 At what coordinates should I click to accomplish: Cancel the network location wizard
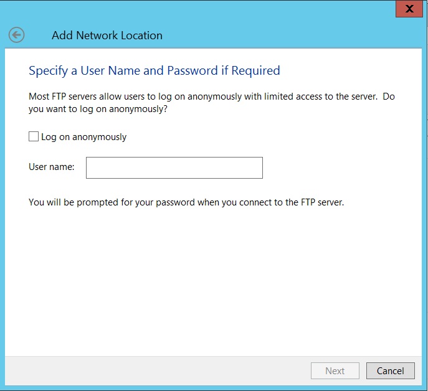tap(391, 371)
